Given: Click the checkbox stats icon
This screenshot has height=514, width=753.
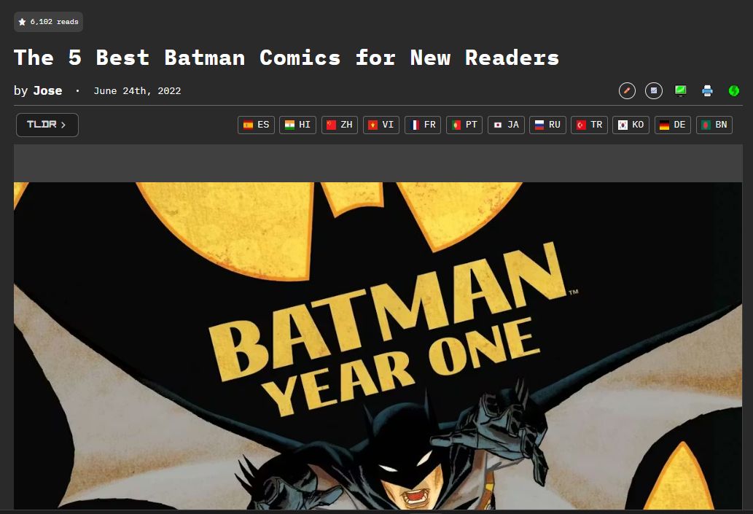Looking at the screenshot, I should coord(654,91).
